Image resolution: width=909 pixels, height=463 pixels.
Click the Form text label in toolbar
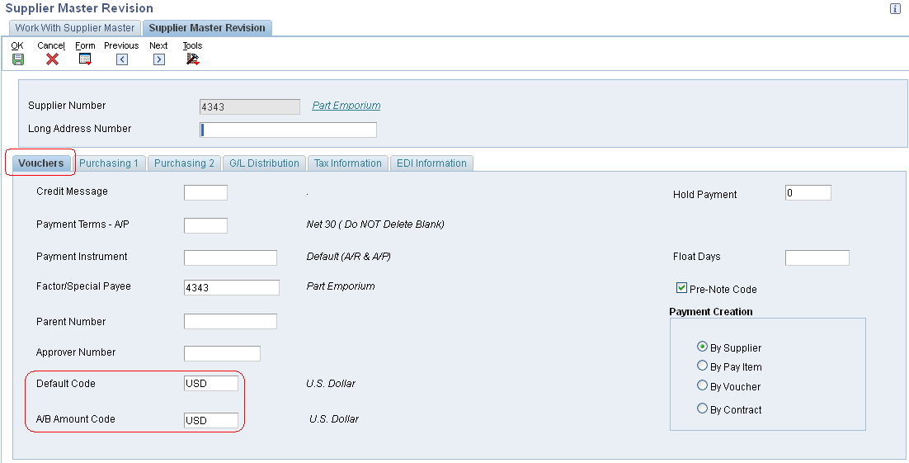85,45
